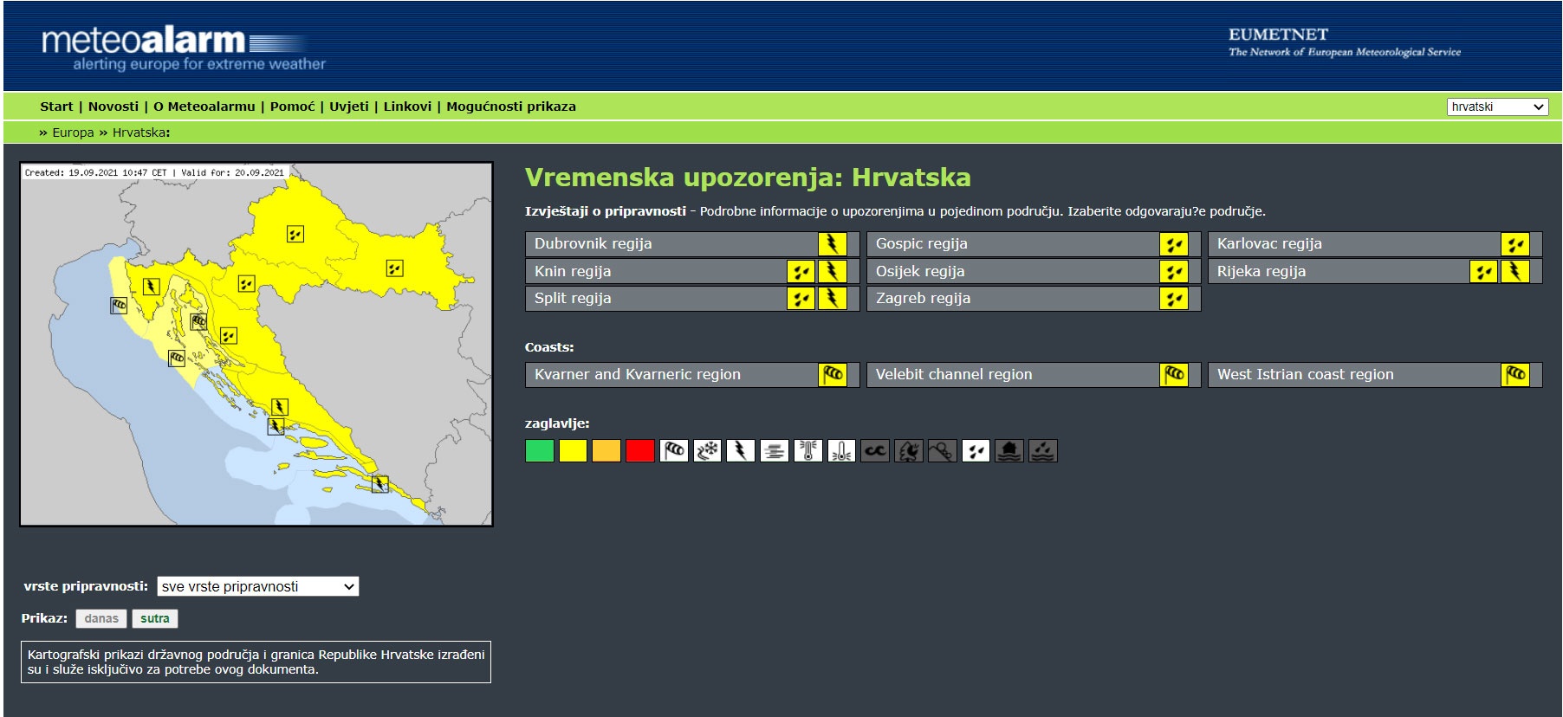The height and width of the screenshot is (717, 1563).
Task: Click the wind icon in the legend row
Action: pyautogui.click(x=673, y=451)
